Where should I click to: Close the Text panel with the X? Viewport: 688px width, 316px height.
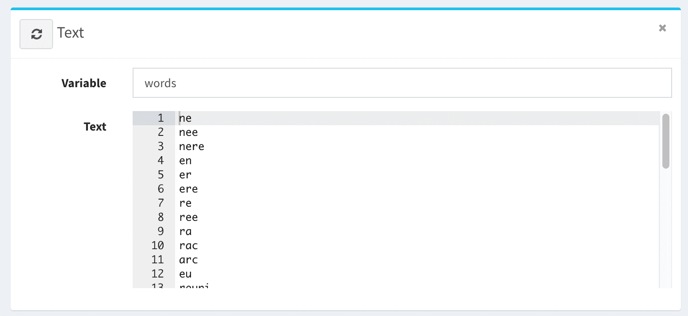(662, 28)
